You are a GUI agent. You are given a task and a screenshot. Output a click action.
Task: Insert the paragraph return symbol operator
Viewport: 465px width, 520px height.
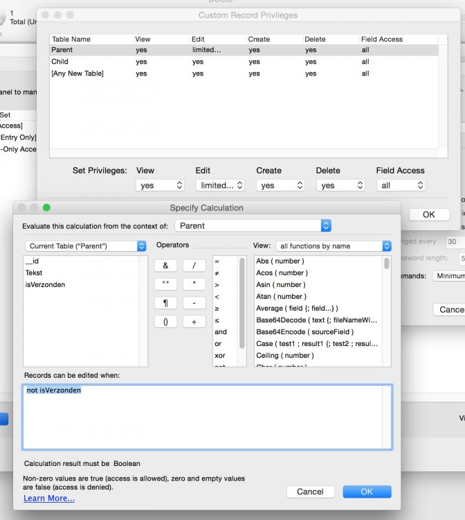click(165, 303)
